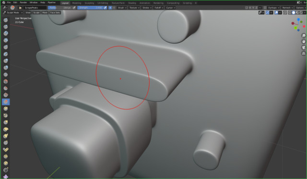307x179 pixels.
Task: Open brush folder browse icon
Action: point(20,8)
